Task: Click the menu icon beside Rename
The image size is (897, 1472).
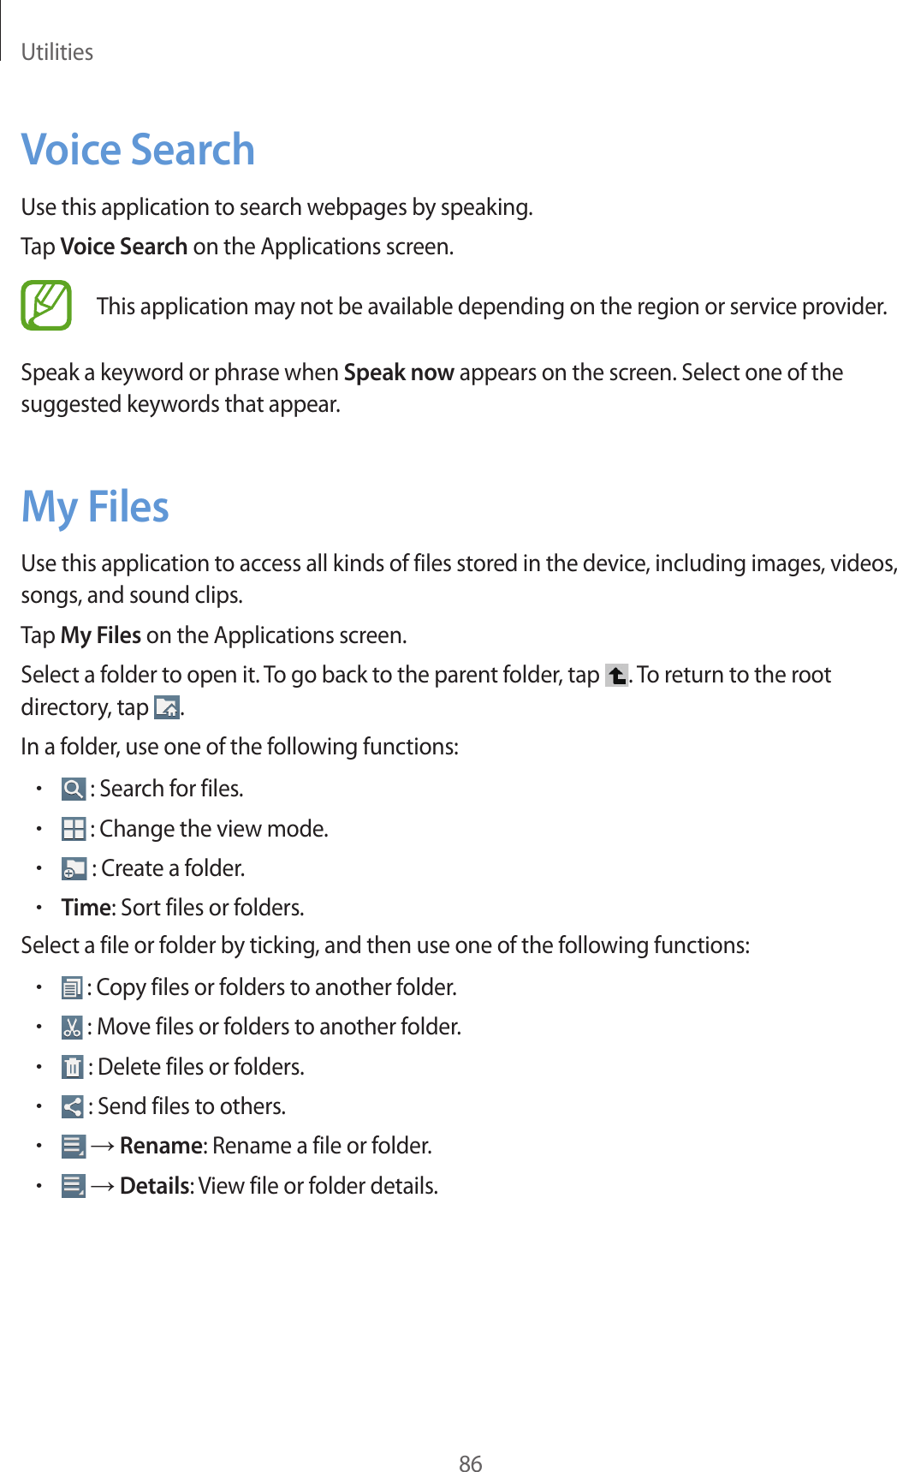Action: pos(74,1147)
